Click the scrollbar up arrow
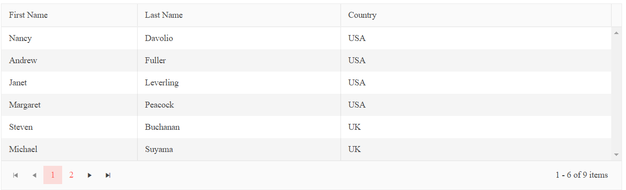Viewport: 626px width, 190px height. pos(616,33)
